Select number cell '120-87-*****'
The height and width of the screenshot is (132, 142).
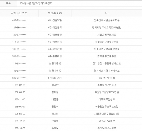(x=19, y=35)
